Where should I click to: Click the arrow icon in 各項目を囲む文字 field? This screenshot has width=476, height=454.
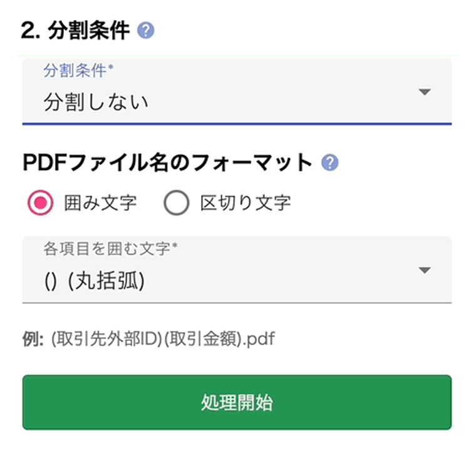(425, 270)
